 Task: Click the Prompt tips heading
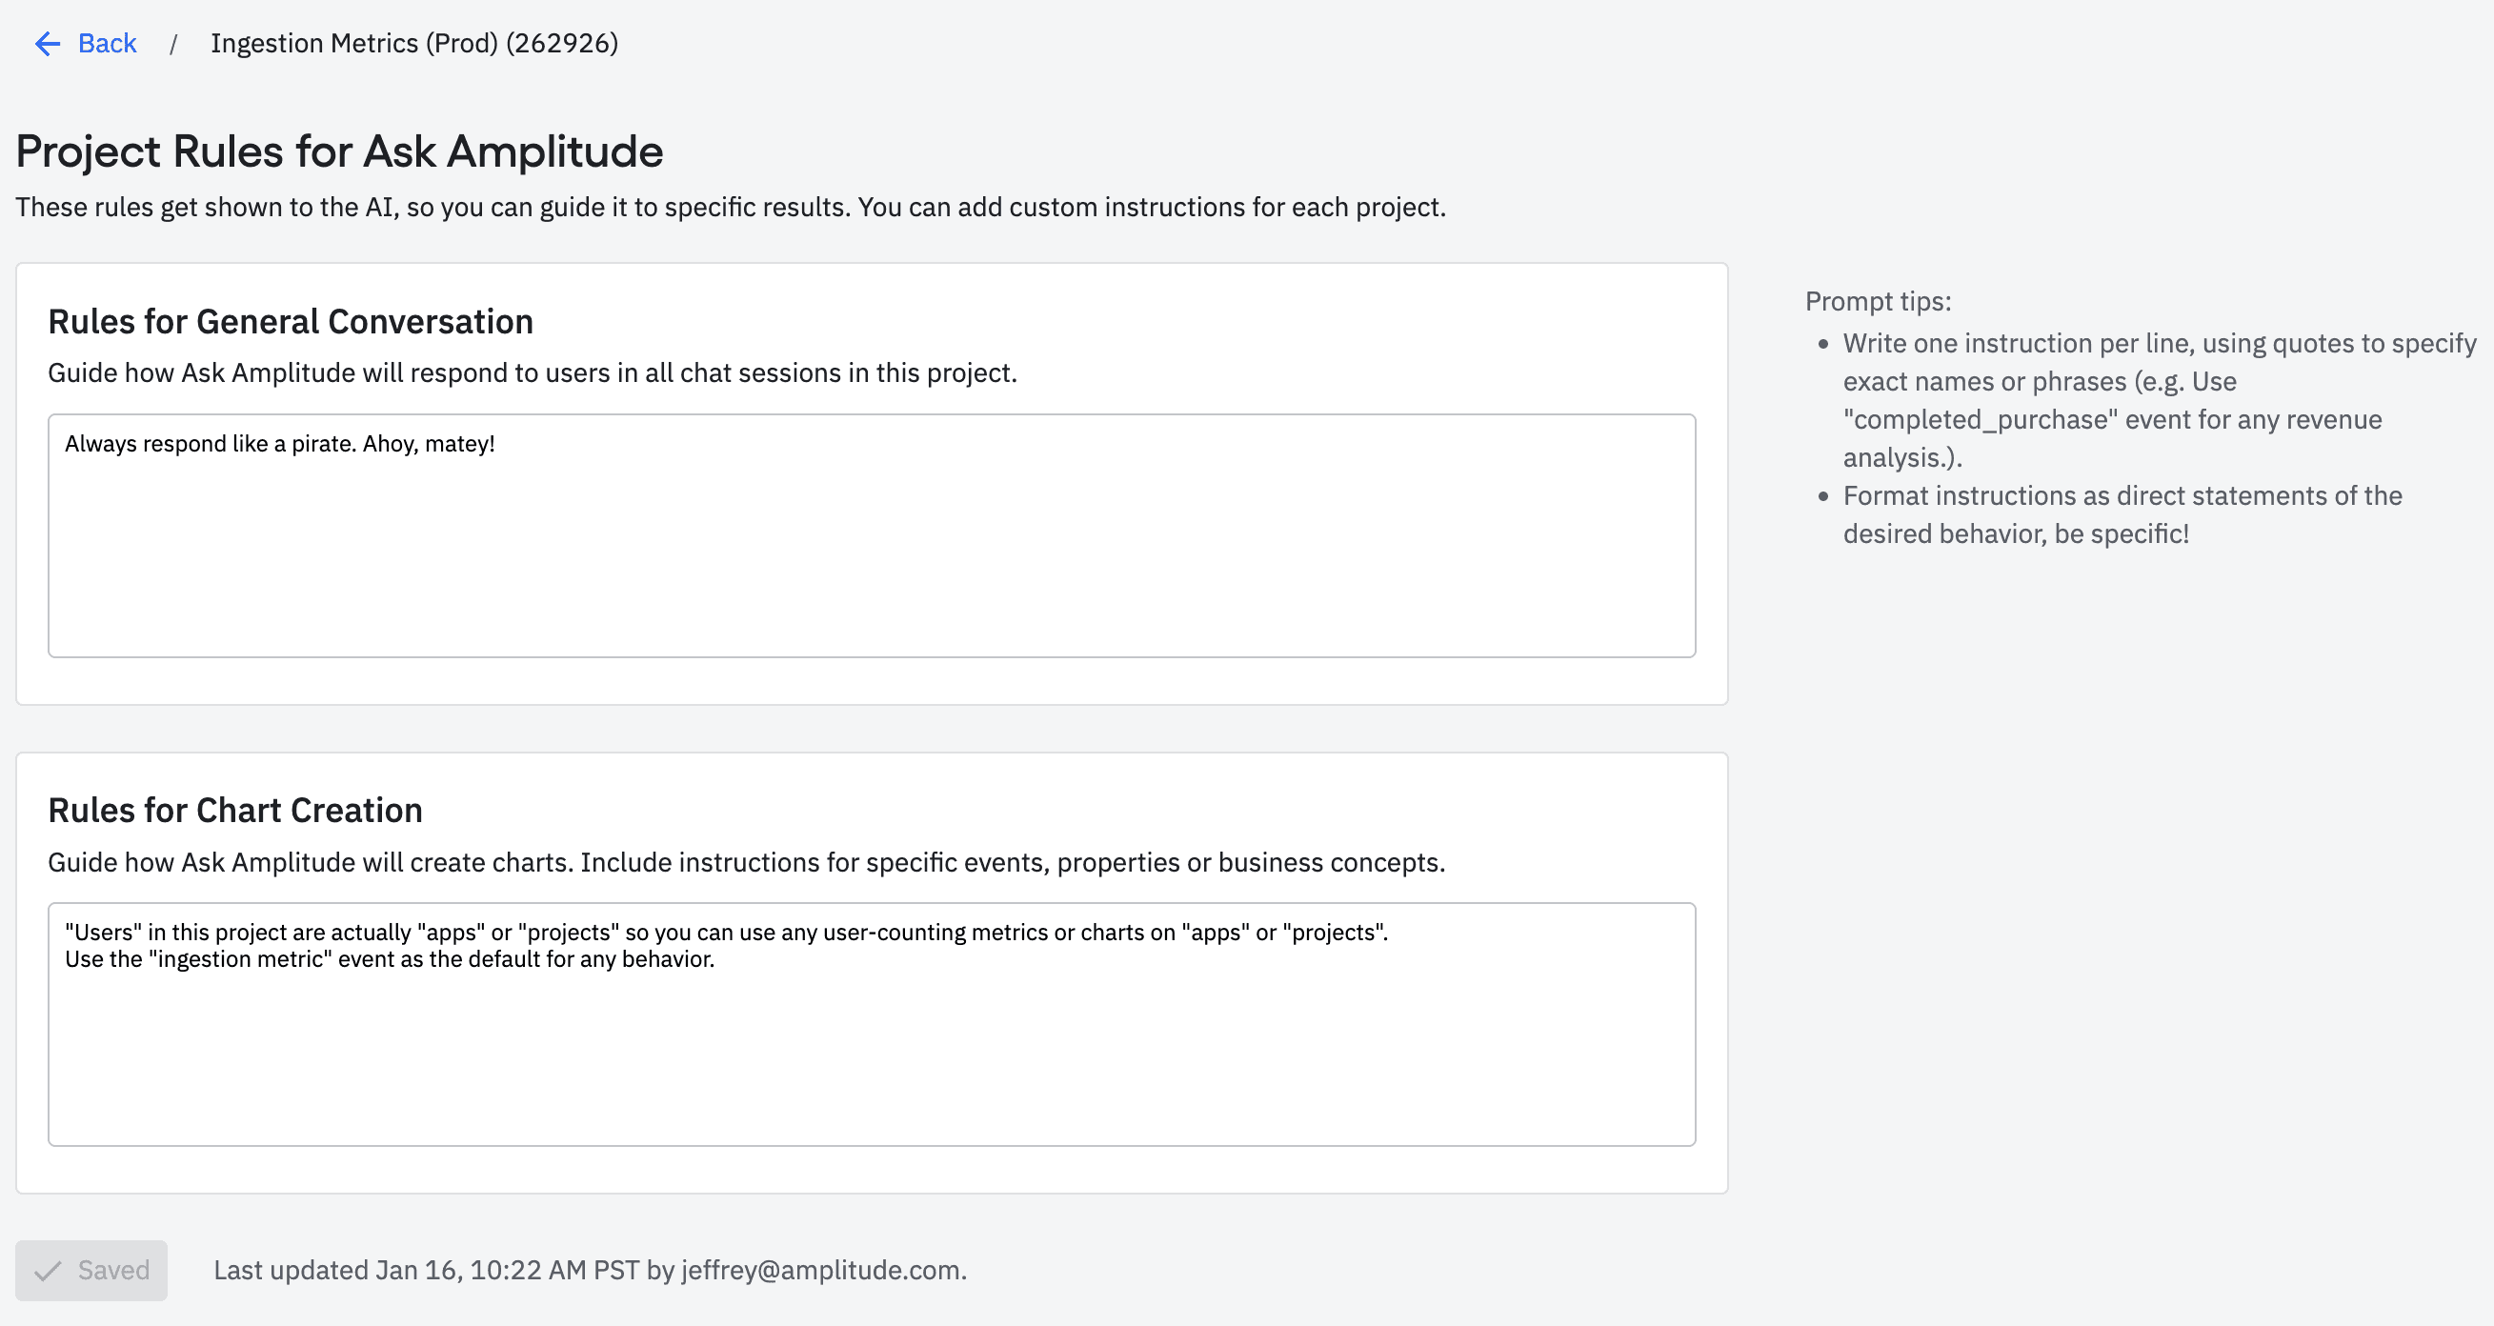click(x=1878, y=301)
